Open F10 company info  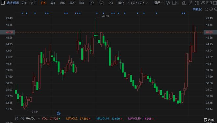[209, 3]
